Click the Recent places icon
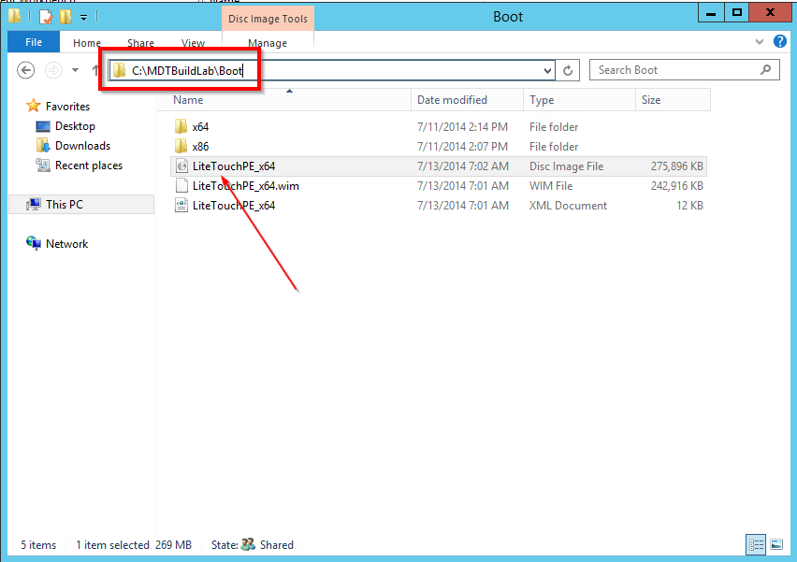This screenshot has height=562, width=797. click(x=43, y=166)
